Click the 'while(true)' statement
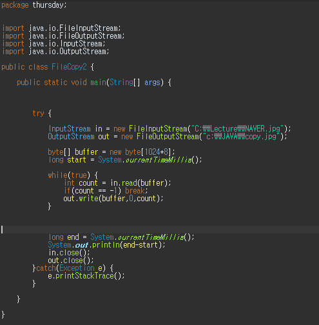The image size is (319, 325). tap(69, 175)
